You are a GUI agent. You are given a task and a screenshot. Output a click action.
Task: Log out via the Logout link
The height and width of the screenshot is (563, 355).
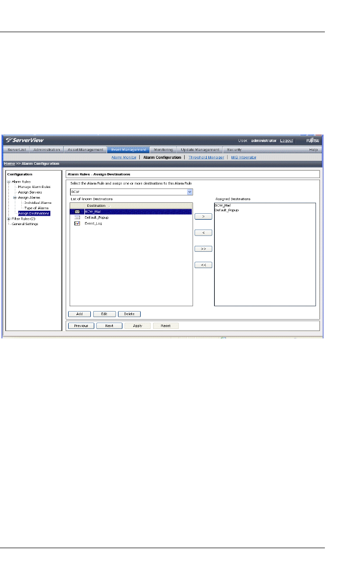pos(286,141)
